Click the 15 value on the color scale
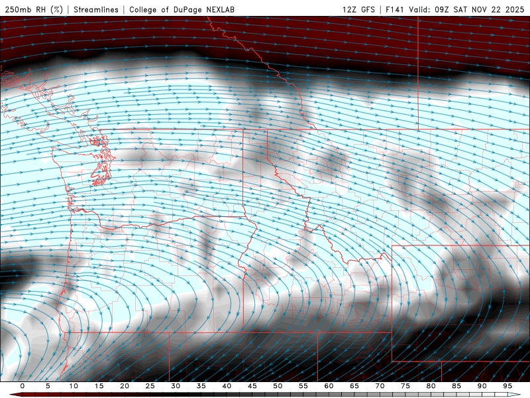This screenshot has height=398, width=530. [99, 386]
